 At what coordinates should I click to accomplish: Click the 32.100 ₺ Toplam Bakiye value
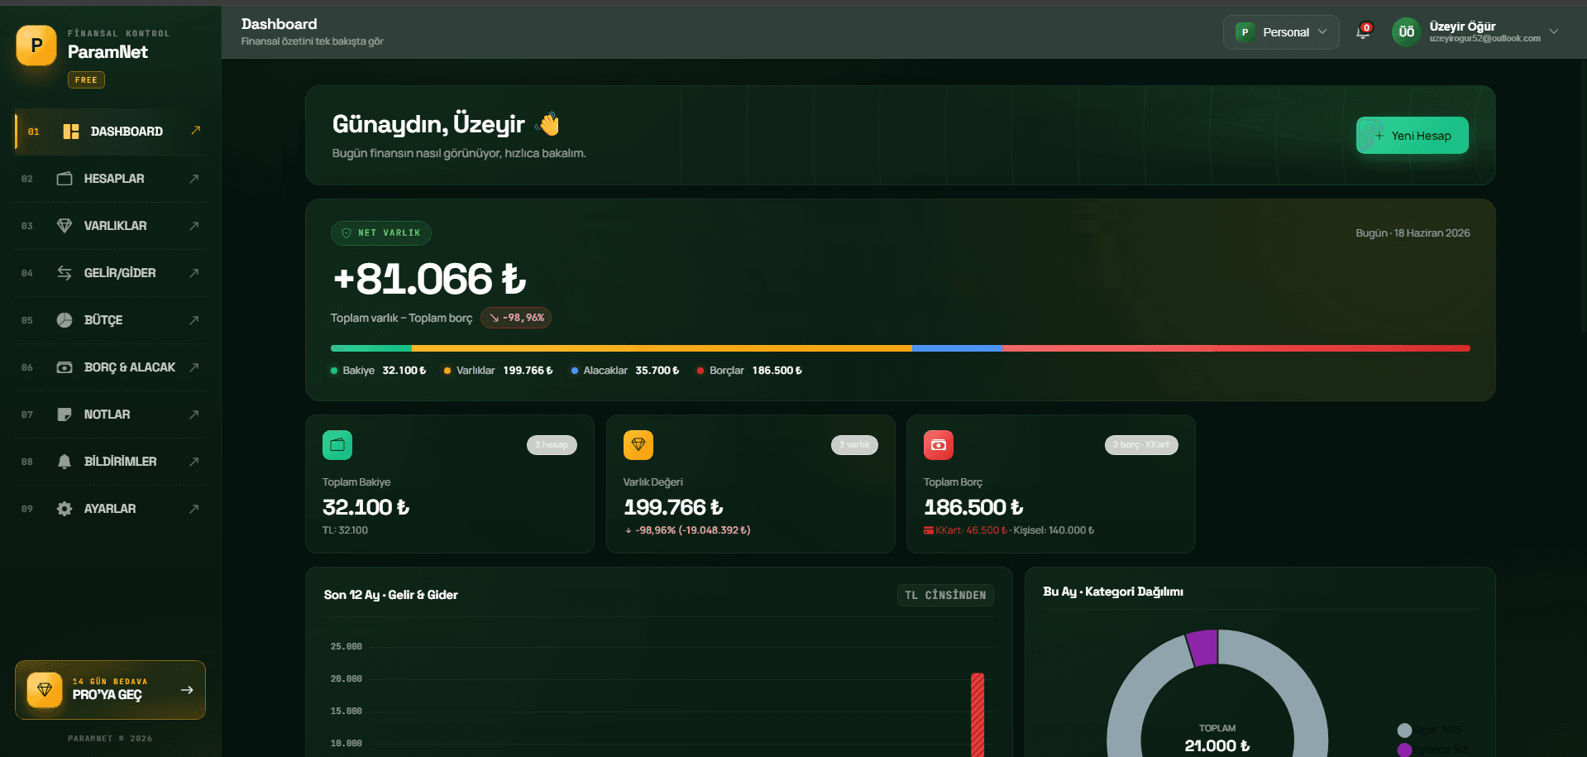(366, 507)
